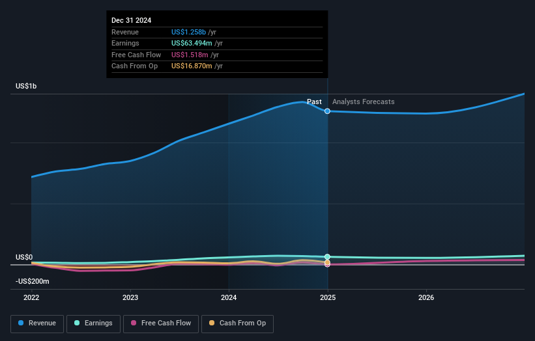535x341 pixels.
Task: Click the blue Revenue data point marker
Action: (x=327, y=111)
